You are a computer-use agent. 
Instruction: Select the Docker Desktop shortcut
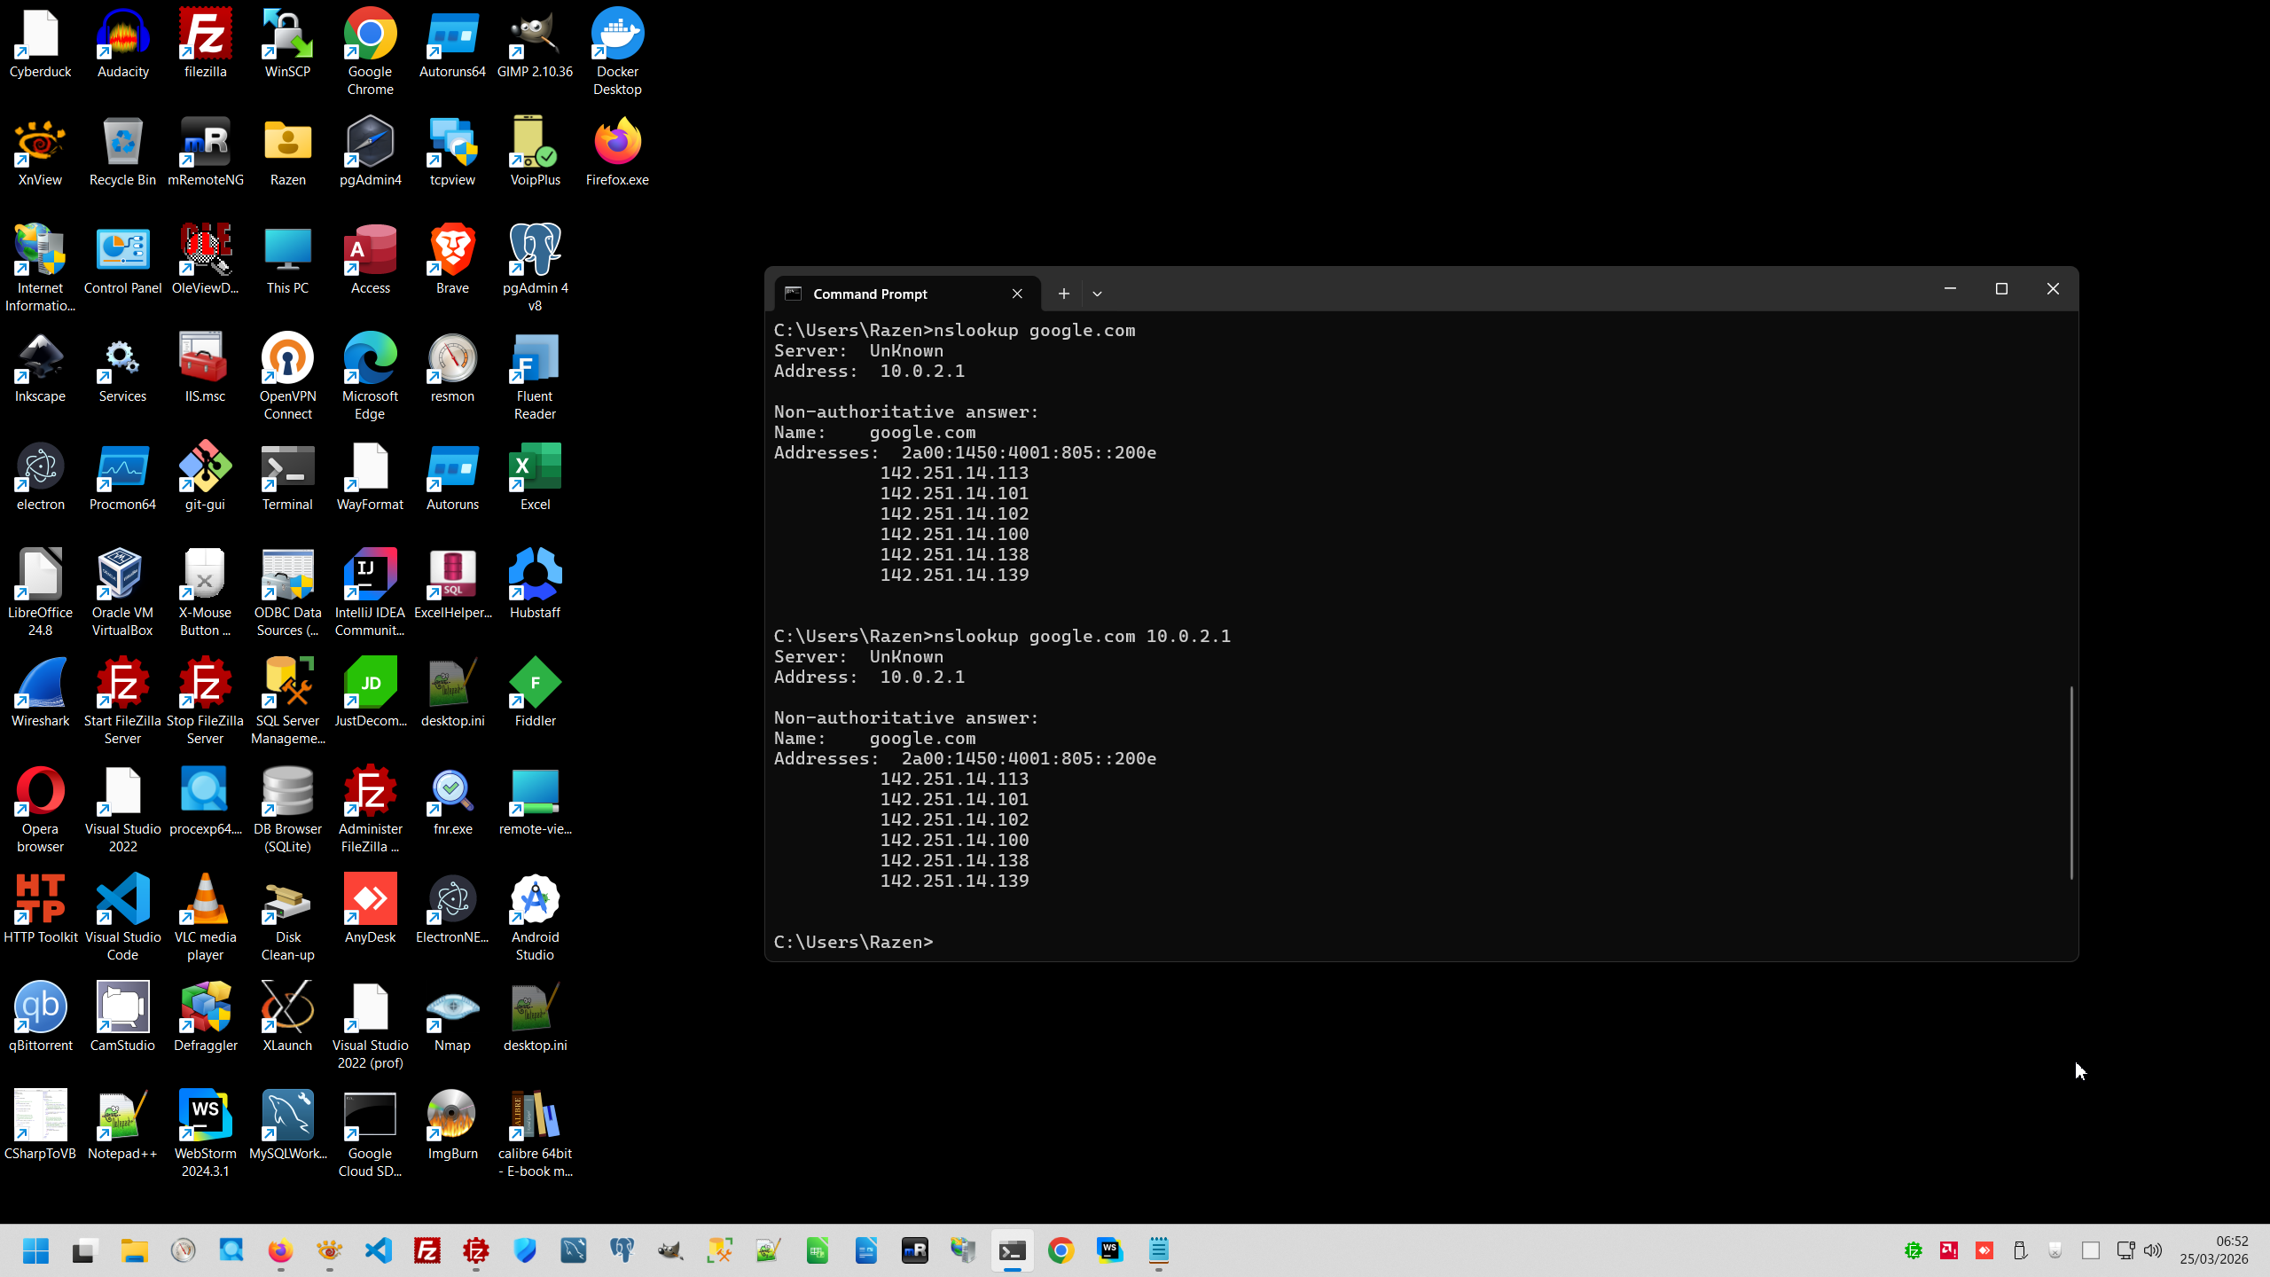[x=617, y=35]
